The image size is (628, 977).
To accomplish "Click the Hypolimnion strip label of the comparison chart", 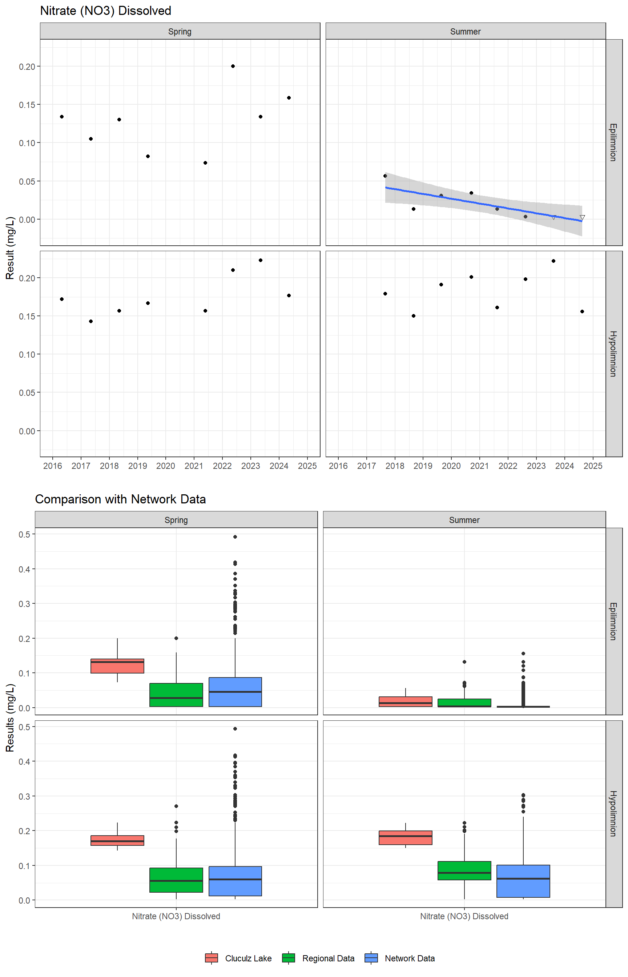I will pos(614,814).
